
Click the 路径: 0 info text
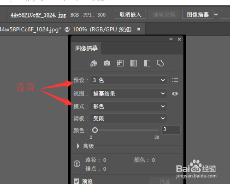[x=96, y=160]
